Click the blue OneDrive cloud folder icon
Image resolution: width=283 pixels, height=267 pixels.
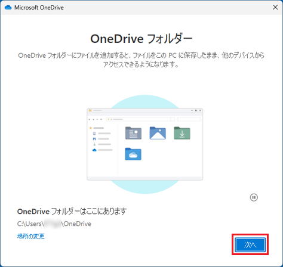point(133,154)
